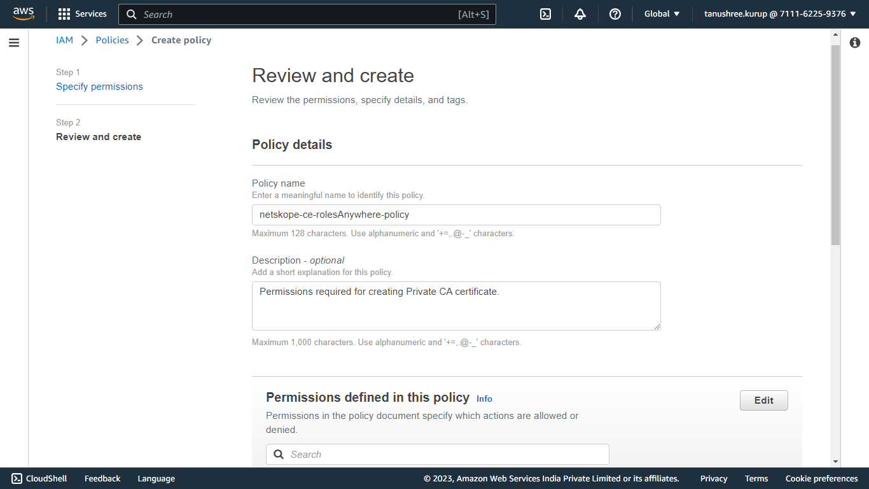
Task: Focus the permissions Search field
Action: [x=438, y=455]
